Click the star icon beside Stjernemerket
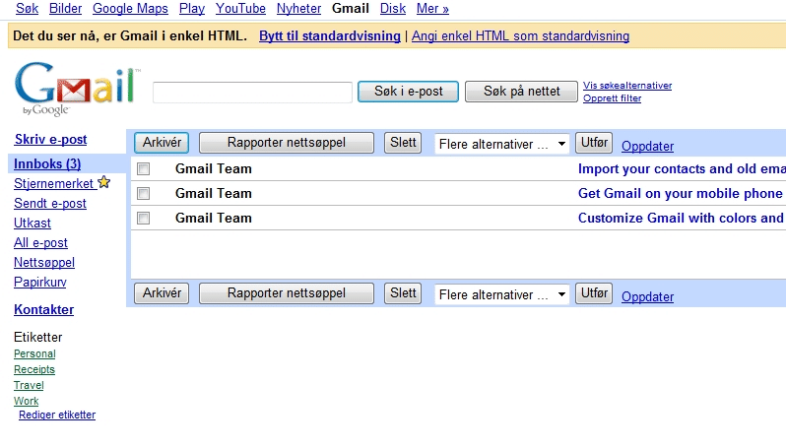Viewport: 786px width, 448px height. pos(104,183)
